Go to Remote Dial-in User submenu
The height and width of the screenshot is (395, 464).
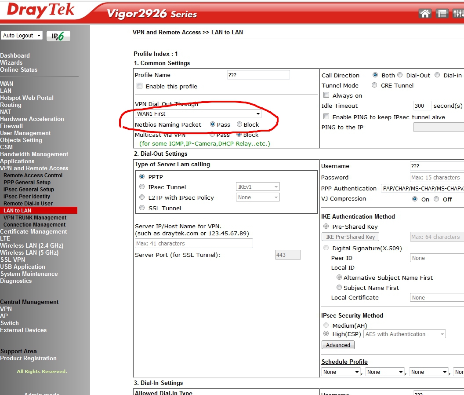click(x=28, y=204)
